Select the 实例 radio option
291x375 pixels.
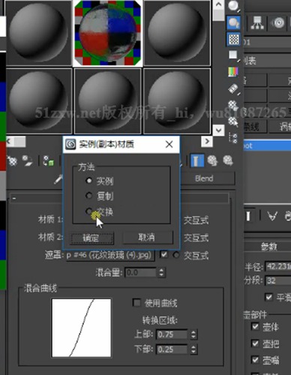(88, 180)
